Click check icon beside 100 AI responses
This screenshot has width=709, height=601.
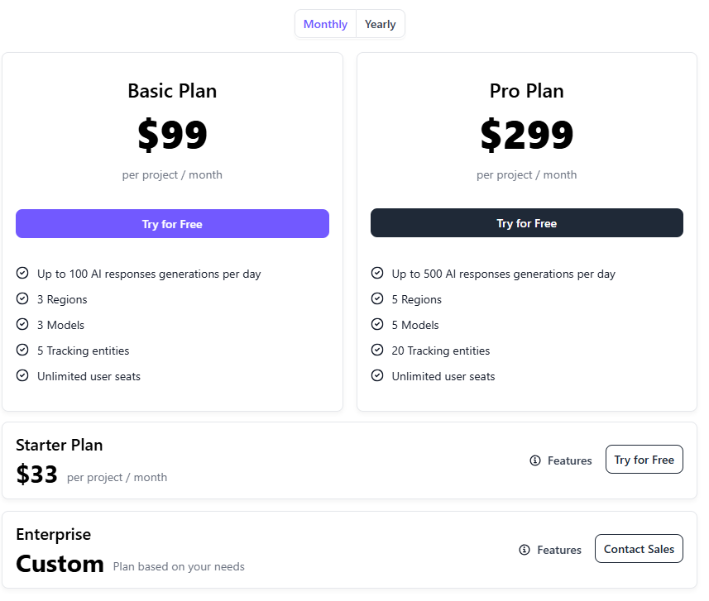click(22, 273)
